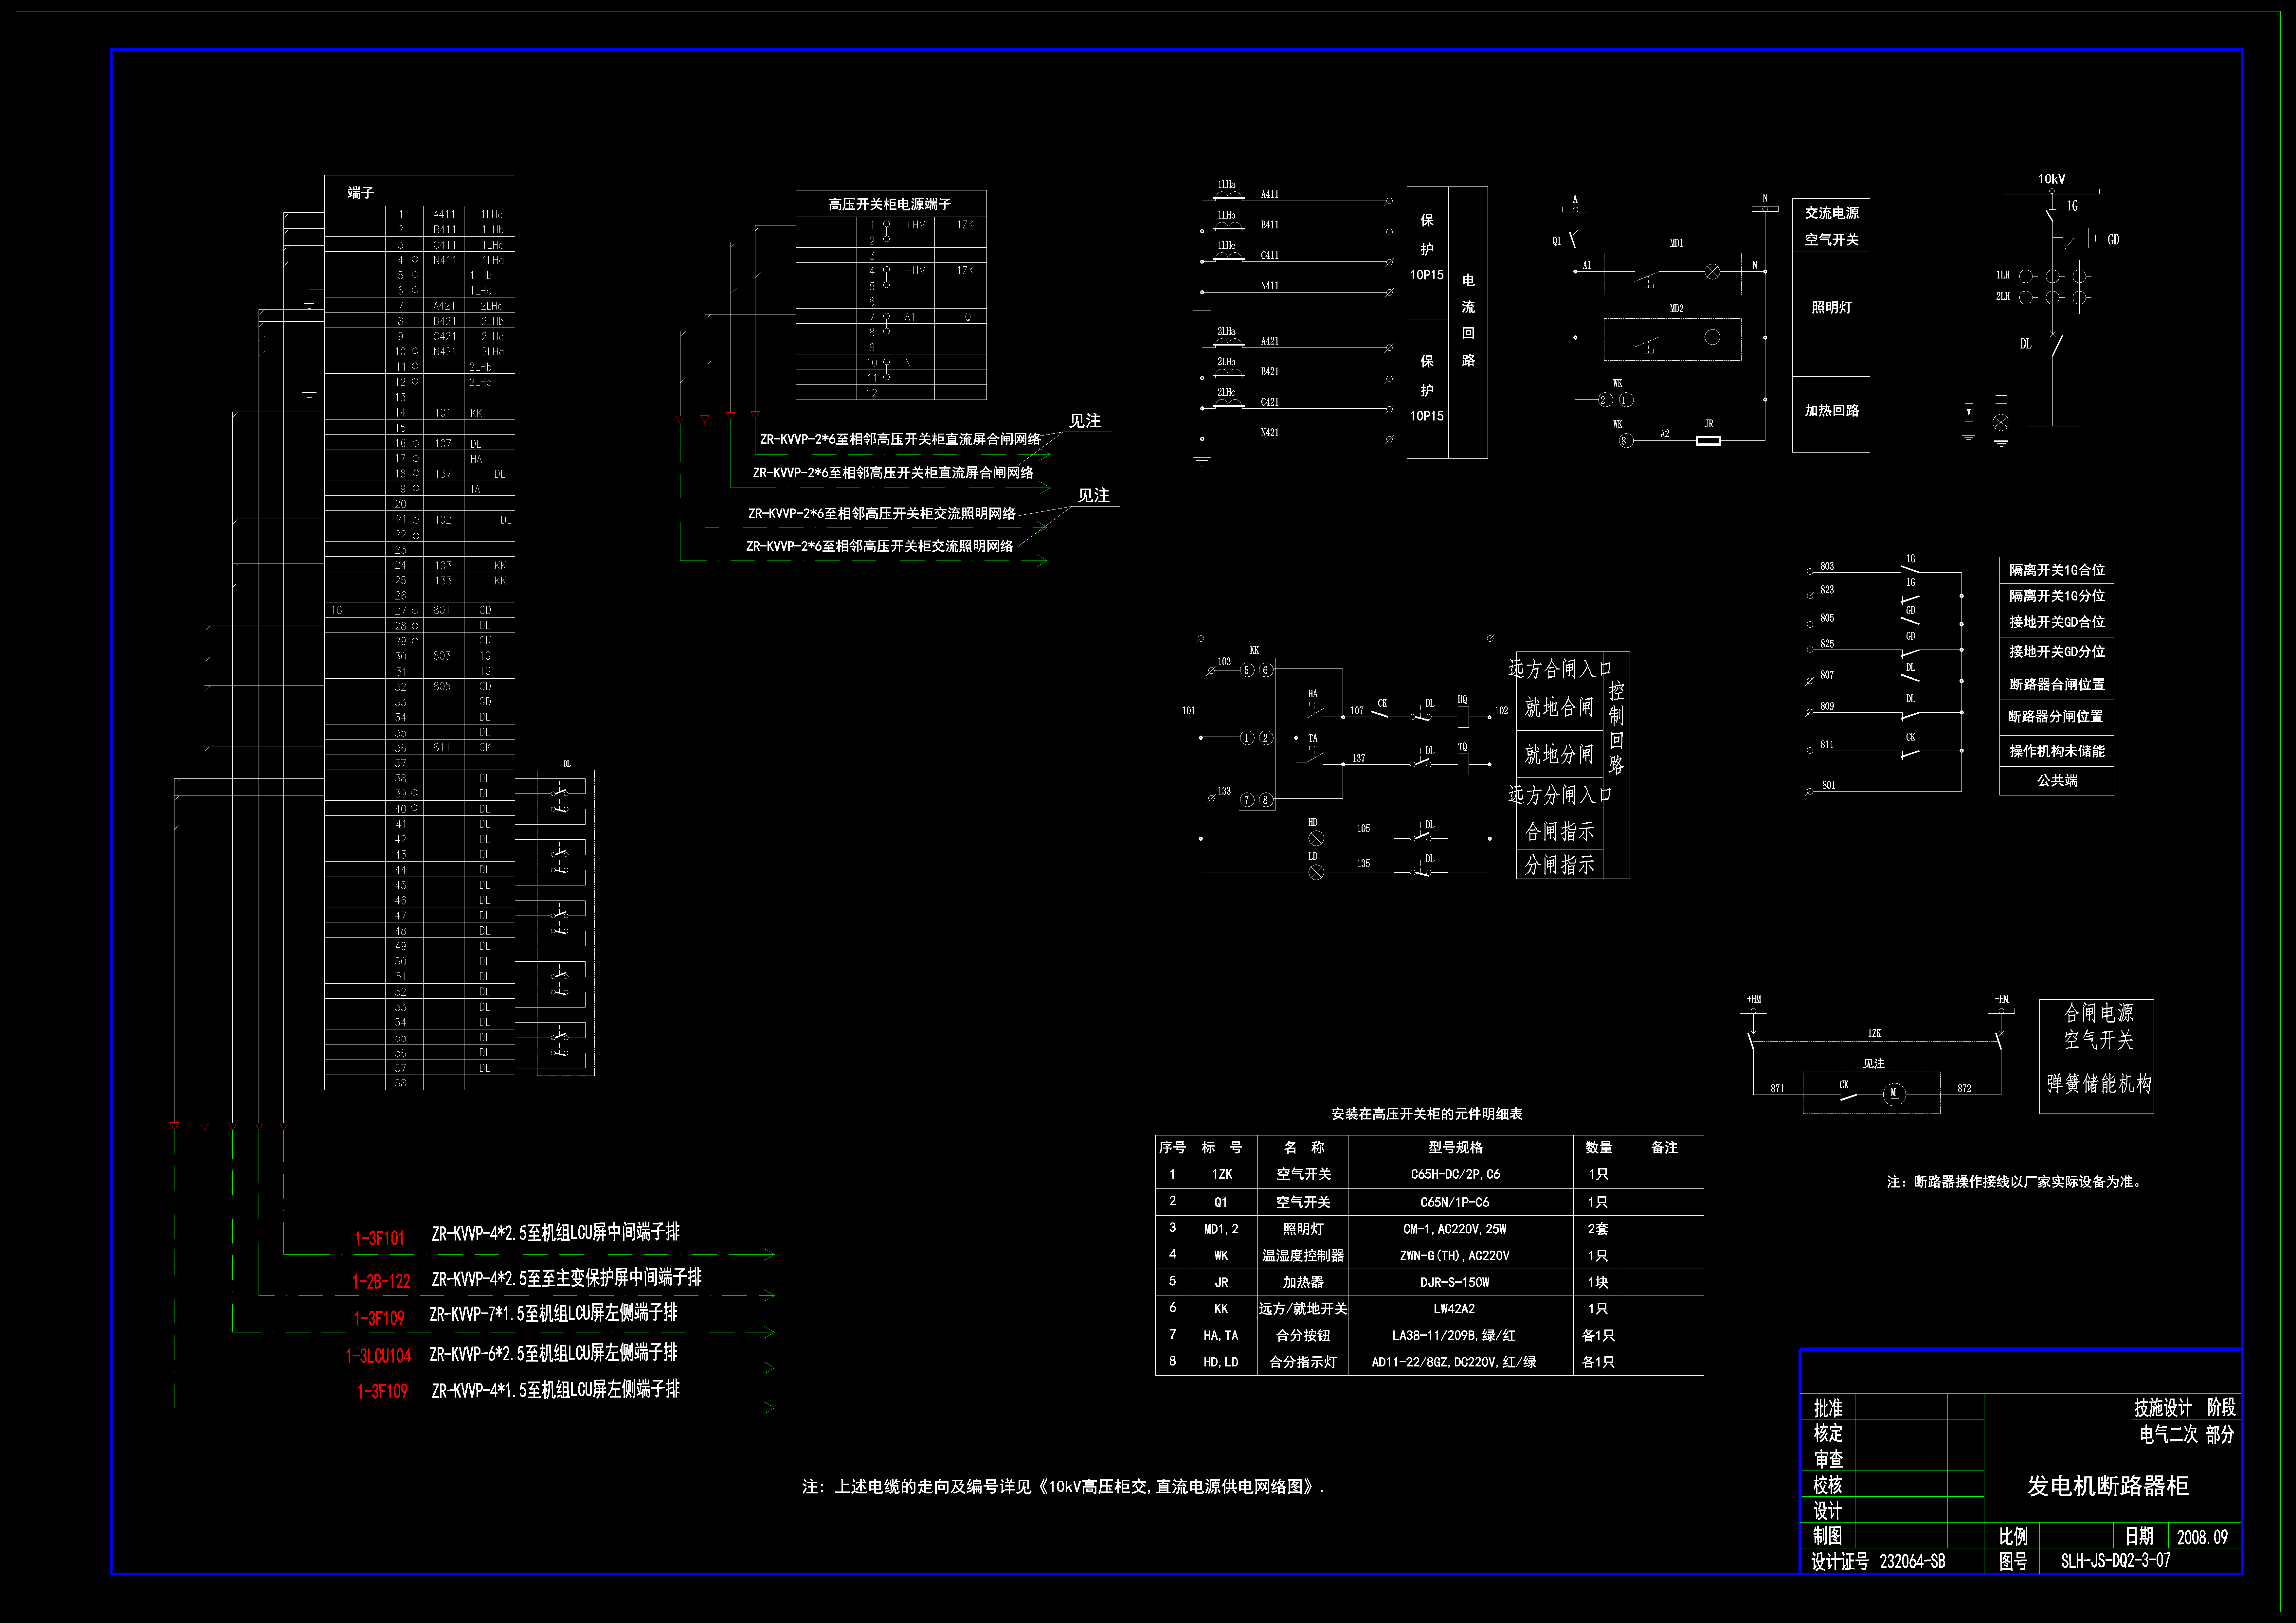Image resolution: width=2296 pixels, height=1623 pixels.
Task: Click the 型号规格 column header
Action: pos(1456,1148)
